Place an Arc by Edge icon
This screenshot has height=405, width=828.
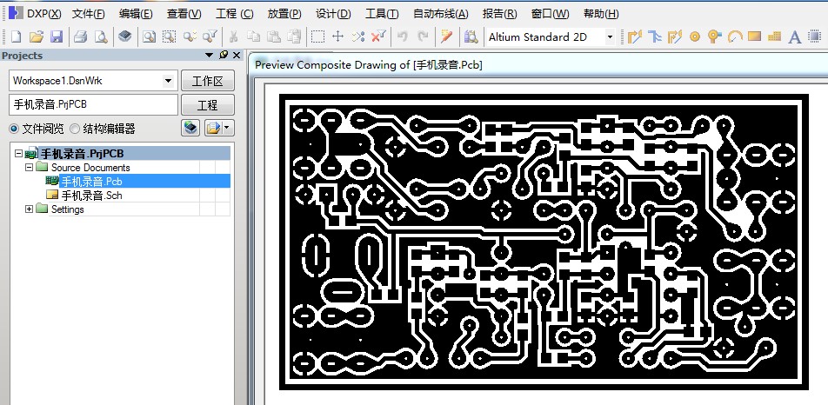tap(735, 37)
